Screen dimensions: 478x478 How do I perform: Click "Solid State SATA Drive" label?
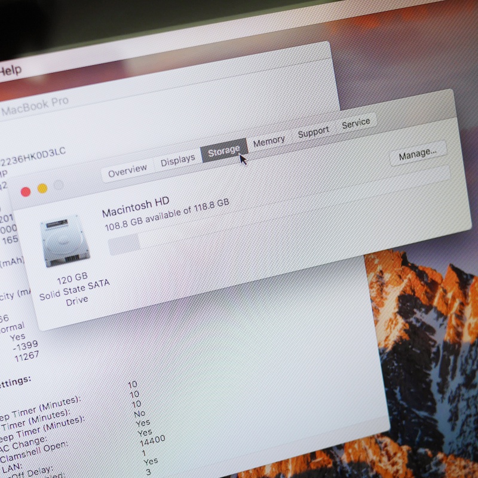click(x=75, y=292)
